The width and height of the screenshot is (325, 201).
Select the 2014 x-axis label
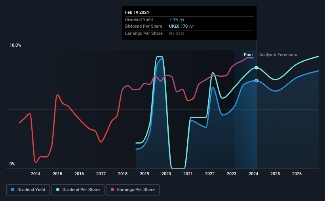pyautogui.click(x=36, y=174)
